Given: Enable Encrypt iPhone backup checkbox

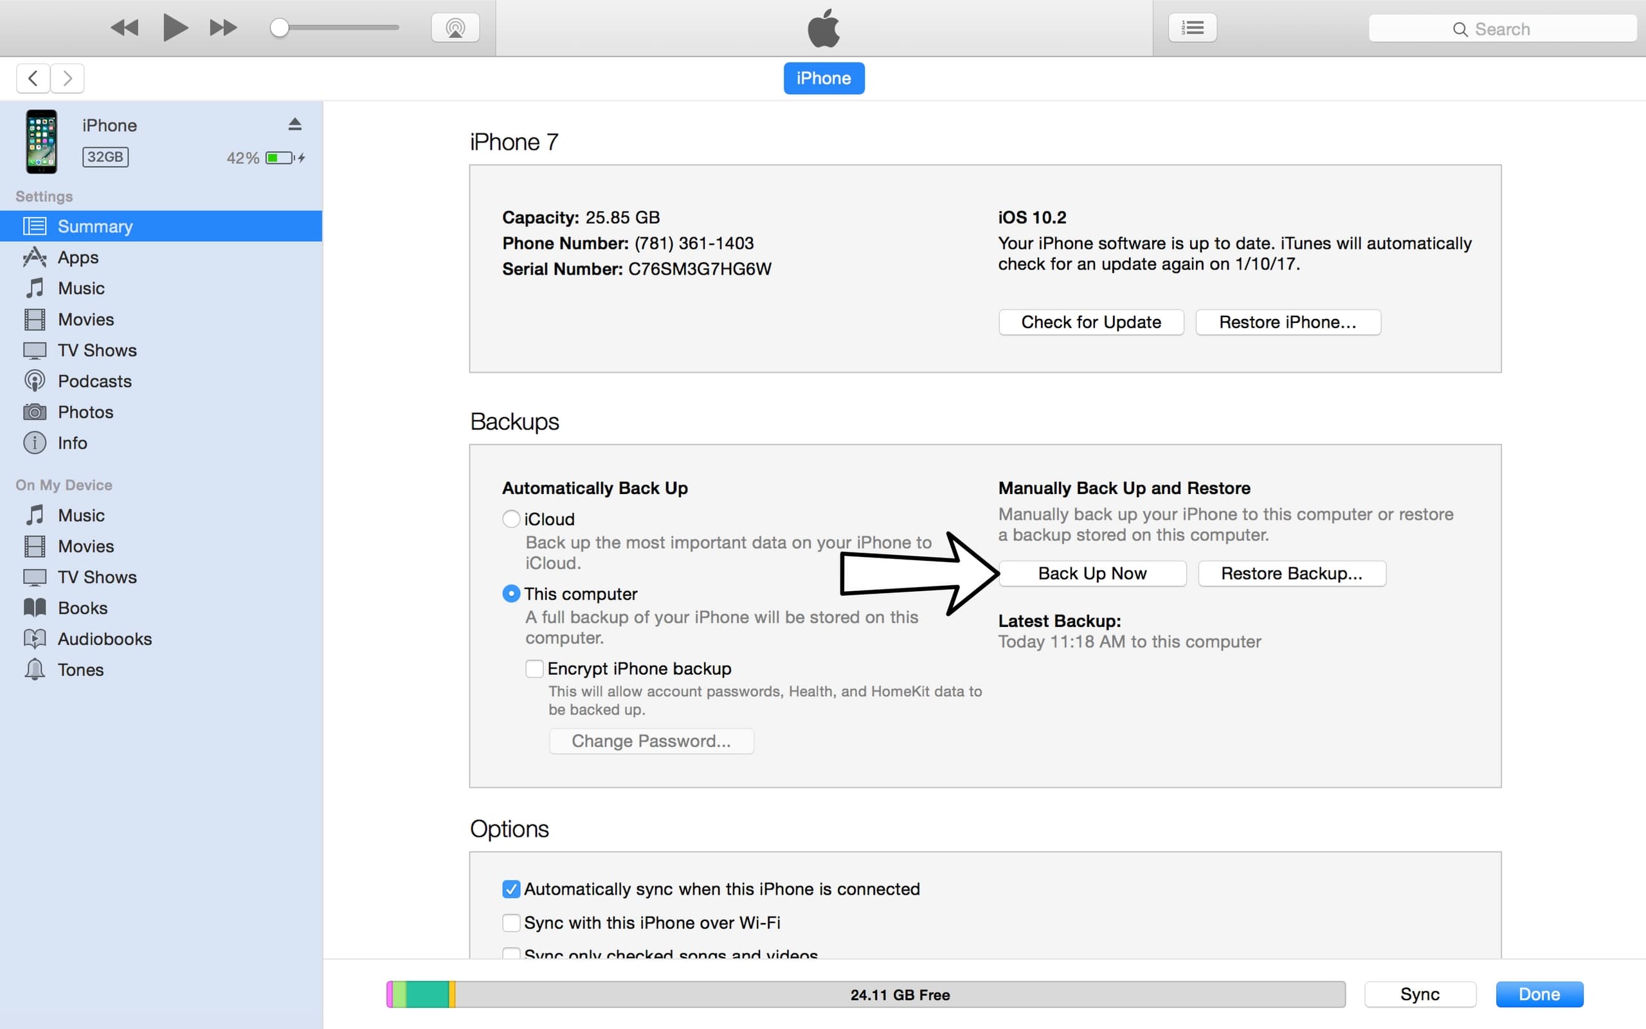Looking at the screenshot, I should click(532, 668).
